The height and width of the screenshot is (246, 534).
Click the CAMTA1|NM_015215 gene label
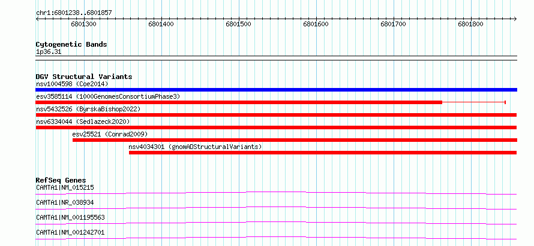point(65,187)
